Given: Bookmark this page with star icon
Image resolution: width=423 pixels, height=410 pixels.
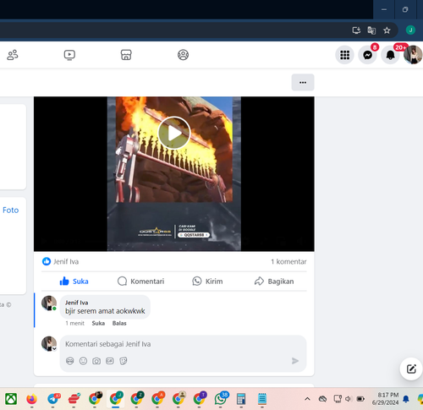Looking at the screenshot, I should point(387,30).
